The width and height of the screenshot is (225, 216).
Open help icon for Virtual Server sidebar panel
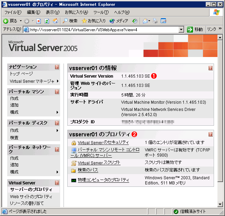(x=57, y=183)
